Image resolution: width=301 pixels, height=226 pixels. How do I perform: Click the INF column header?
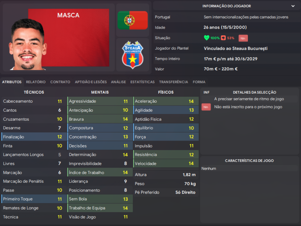207,92
